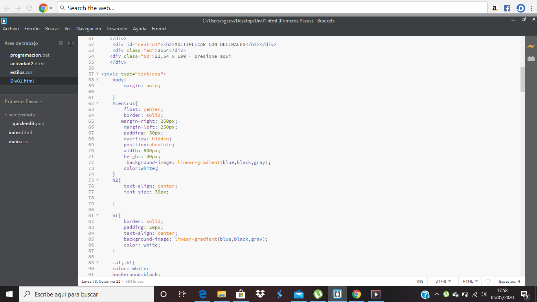Screen dimensions: 537x302
Task: Click the editor vertical scrollbar thumb
Action: [522, 79]
